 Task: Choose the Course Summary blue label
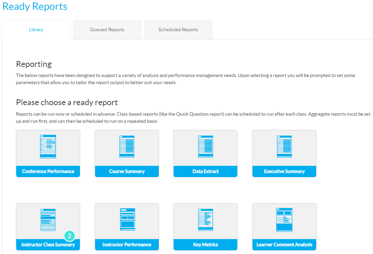pyautogui.click(x=127, y=172)
